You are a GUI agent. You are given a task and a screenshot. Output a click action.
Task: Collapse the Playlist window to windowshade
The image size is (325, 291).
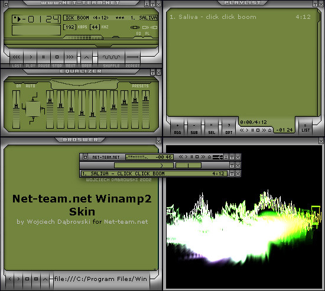click(x=315, y=4)
